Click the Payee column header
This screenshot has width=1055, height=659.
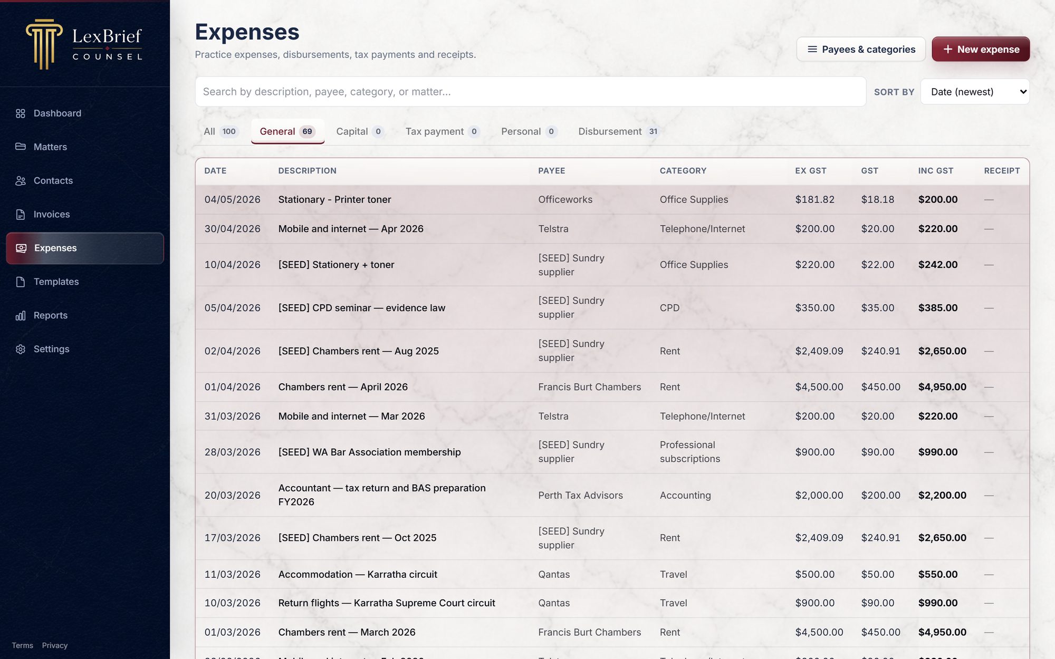[x=552, y=171]
